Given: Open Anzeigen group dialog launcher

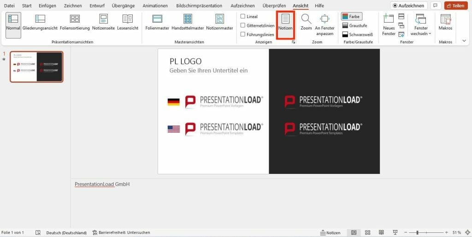Looking at the screenshot, I should 293,42.
